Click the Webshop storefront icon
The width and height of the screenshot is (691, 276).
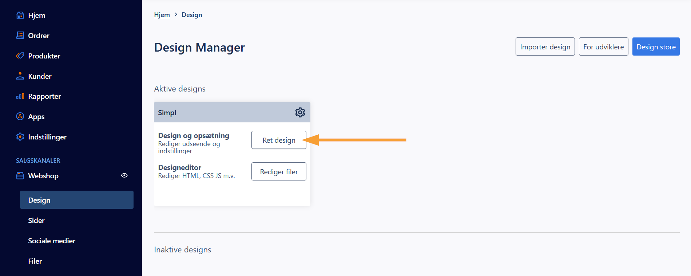[x=20, y=176]
